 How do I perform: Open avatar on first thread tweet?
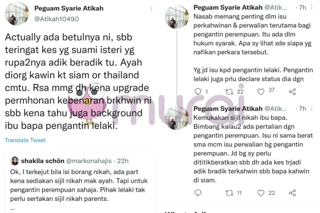[177, 17]
